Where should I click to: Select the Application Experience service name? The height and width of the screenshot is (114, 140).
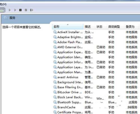pos(70,52)
